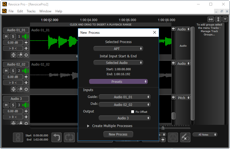Click horizontal zoom fit arrows icon

[211, 19]
